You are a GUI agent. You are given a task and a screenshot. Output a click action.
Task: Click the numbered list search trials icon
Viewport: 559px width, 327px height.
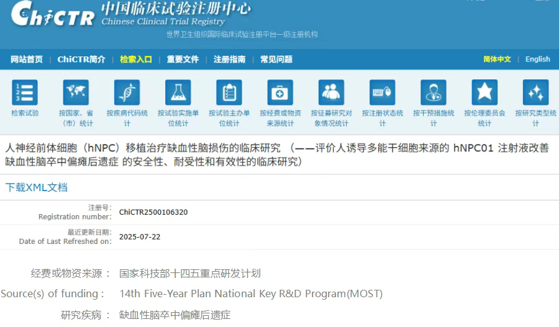tap(25, 92)
